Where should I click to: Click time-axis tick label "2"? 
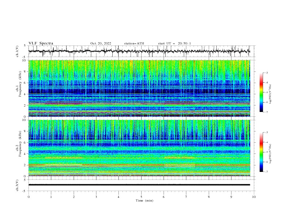coord(74,197)
